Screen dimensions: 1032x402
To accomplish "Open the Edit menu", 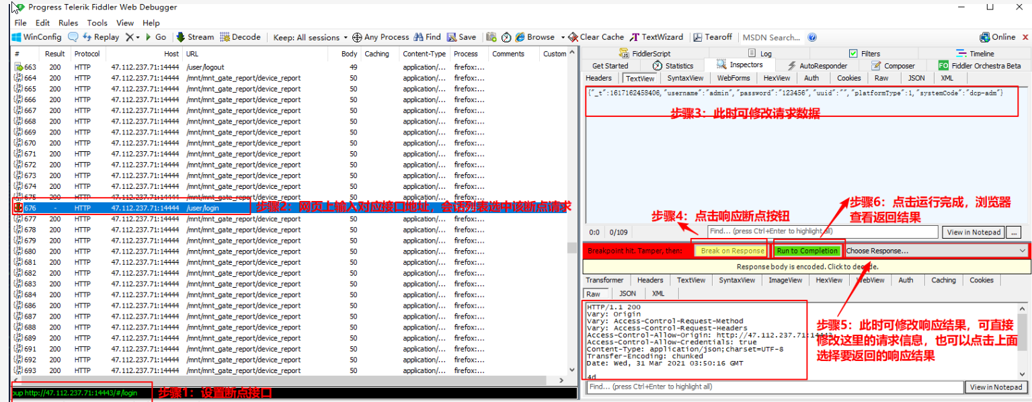I will [x=42, y=23].
